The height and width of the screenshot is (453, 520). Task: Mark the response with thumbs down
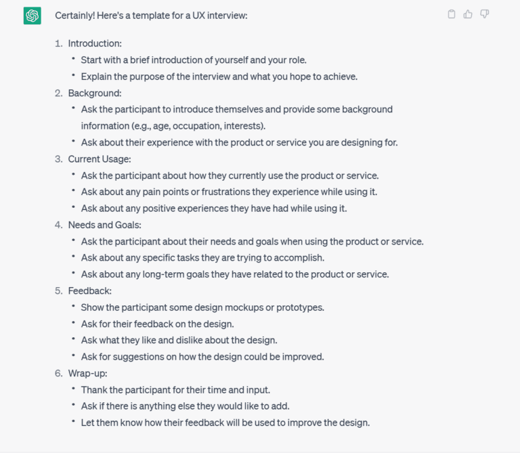click(485, 14)
